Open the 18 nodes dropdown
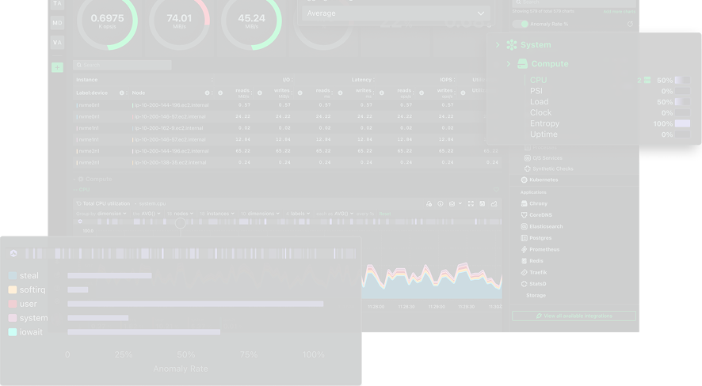 coord(180,214)
